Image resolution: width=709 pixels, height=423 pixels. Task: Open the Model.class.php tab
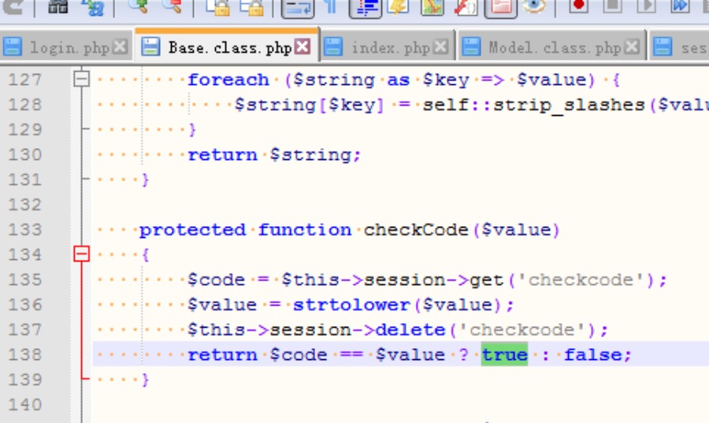pos(551,47)
